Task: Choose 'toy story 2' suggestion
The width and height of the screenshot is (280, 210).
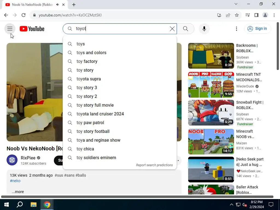Action: tap(120, 97)
